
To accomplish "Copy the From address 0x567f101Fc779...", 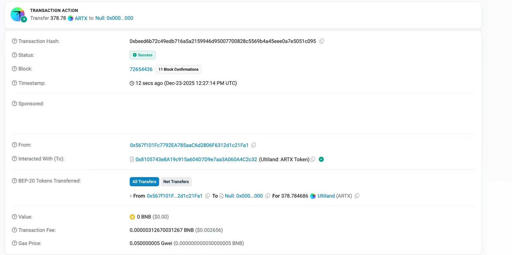I will pyautogui.click(x=253, y=145).
